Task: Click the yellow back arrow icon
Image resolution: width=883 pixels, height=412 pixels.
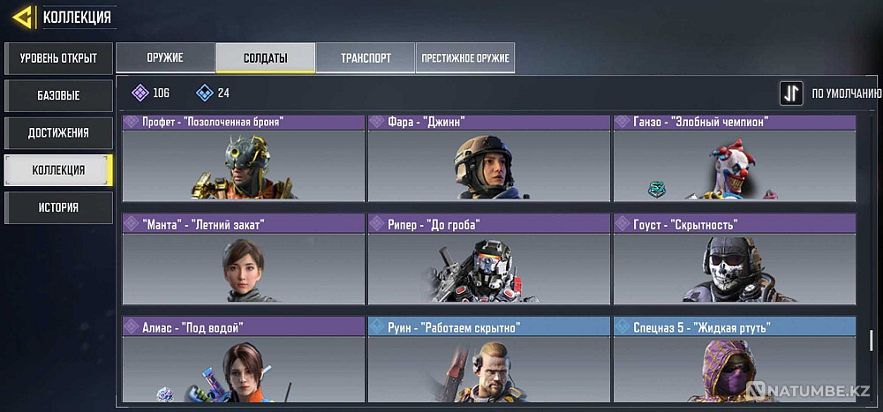Action: point(21,18)
